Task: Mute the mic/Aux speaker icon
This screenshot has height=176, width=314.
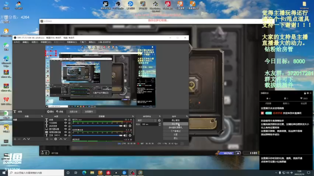Action: [125, 126]
